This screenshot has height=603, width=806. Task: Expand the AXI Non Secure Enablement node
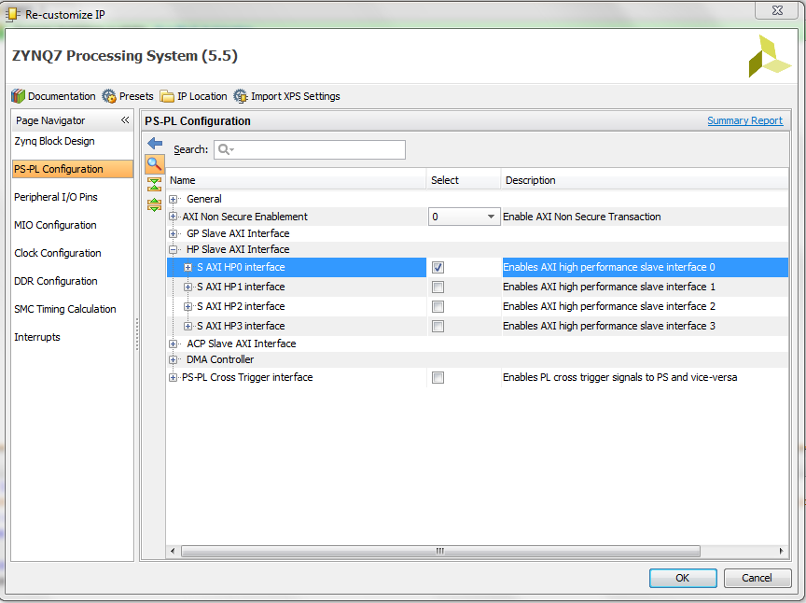(x=174, y=217)
